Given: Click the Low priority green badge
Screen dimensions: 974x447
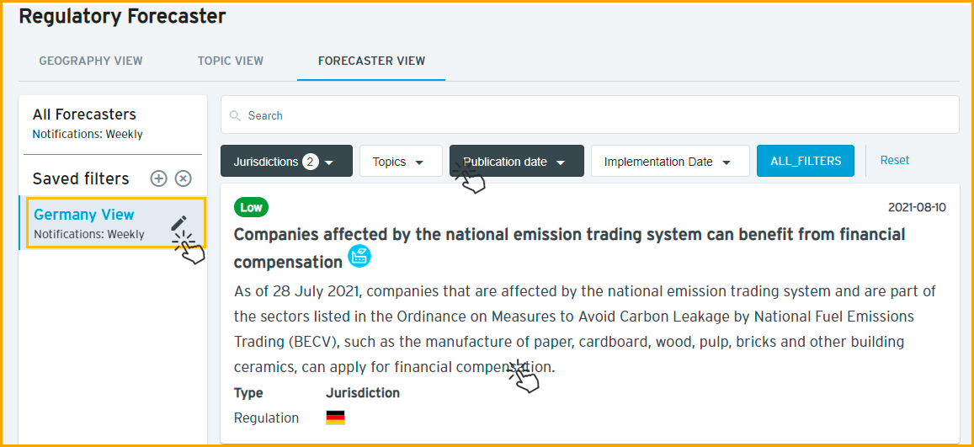Looking at the screenshot, I should pos(251,207).
